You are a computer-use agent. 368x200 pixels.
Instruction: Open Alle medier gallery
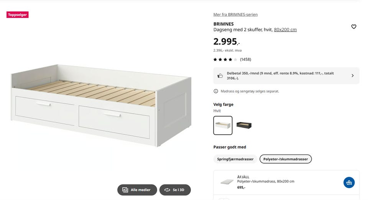pos(137,190)
